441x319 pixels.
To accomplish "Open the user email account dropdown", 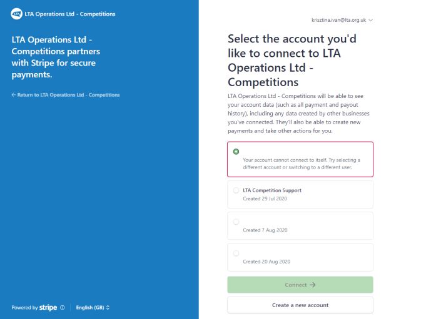I will (x=342, y=20).
